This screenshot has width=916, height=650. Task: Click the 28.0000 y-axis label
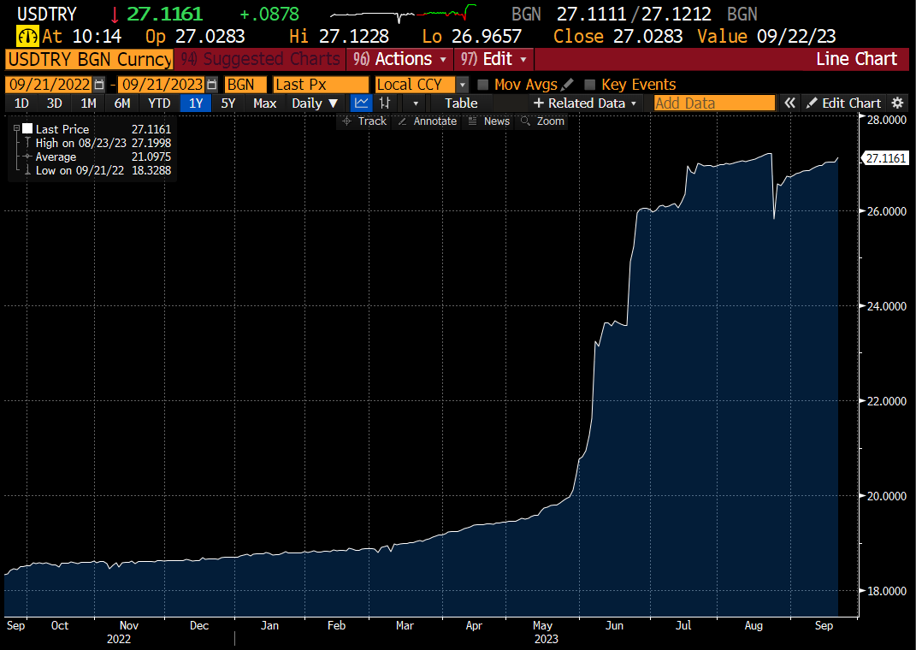(x=887, y=120)
